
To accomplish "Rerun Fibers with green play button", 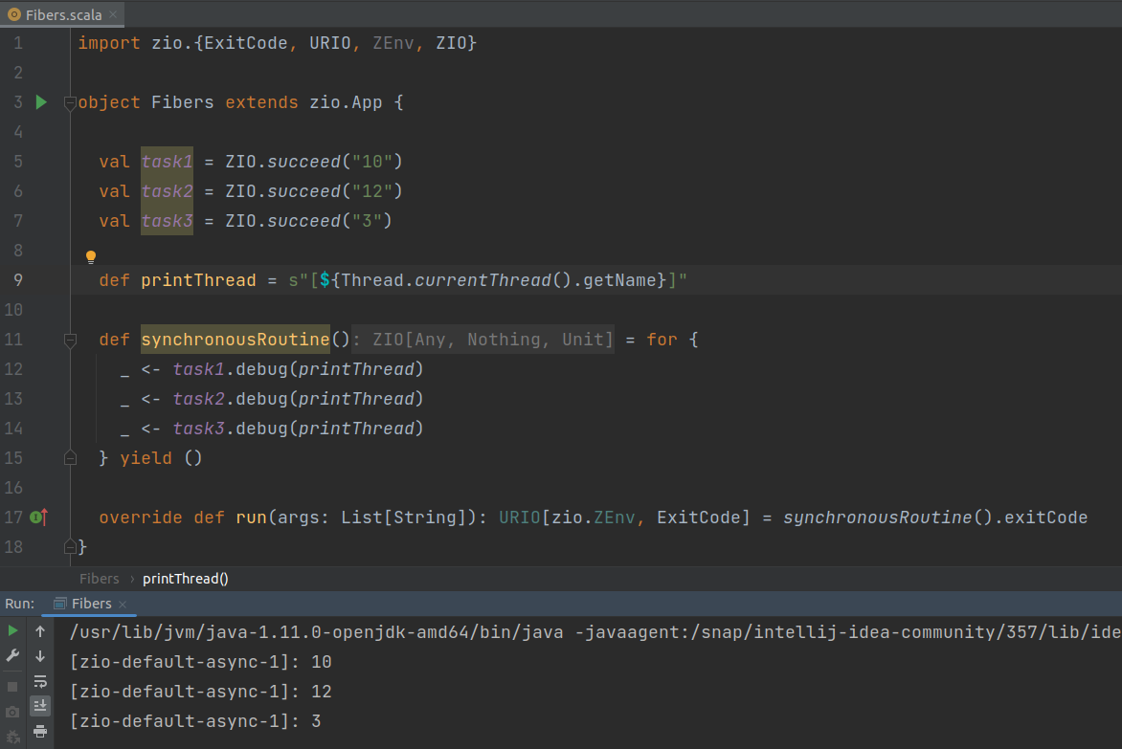I will click(12, 631).
